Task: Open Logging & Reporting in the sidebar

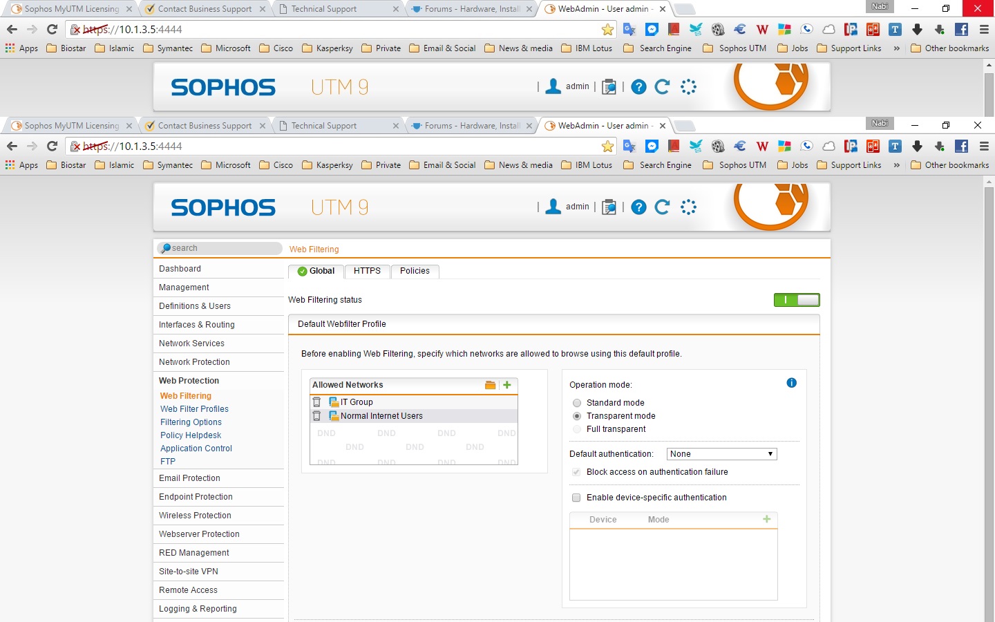Action: [218, 609]
